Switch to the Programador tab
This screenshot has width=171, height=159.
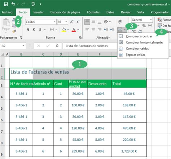pos(159,12)
